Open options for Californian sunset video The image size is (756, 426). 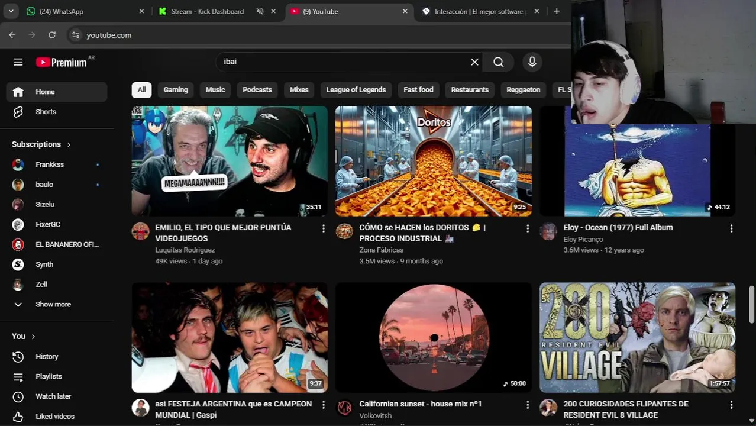(528, 405)
